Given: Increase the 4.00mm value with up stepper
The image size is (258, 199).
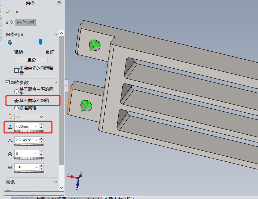Looking at the screenshot, I should 41,125.
